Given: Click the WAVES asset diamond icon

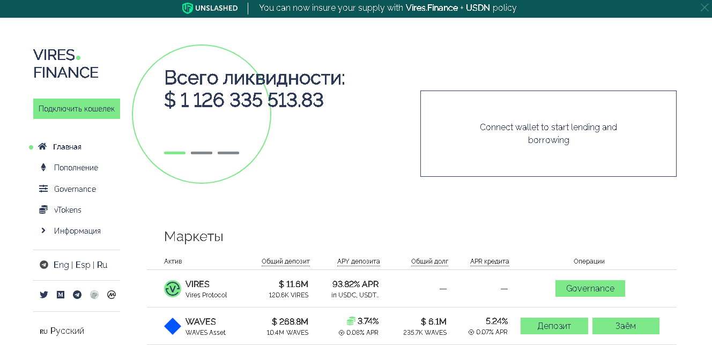Looking at the screenshot, I should point(173,326).
